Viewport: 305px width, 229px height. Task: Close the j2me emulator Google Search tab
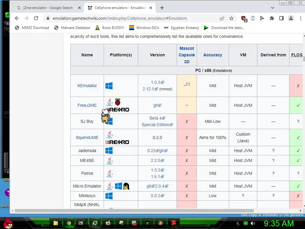coord(79,8)
